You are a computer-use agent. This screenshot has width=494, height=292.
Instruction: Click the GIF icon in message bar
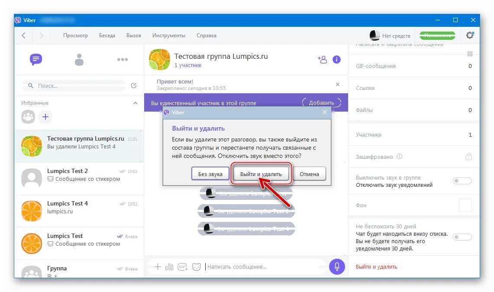click(x=183, y=267)
